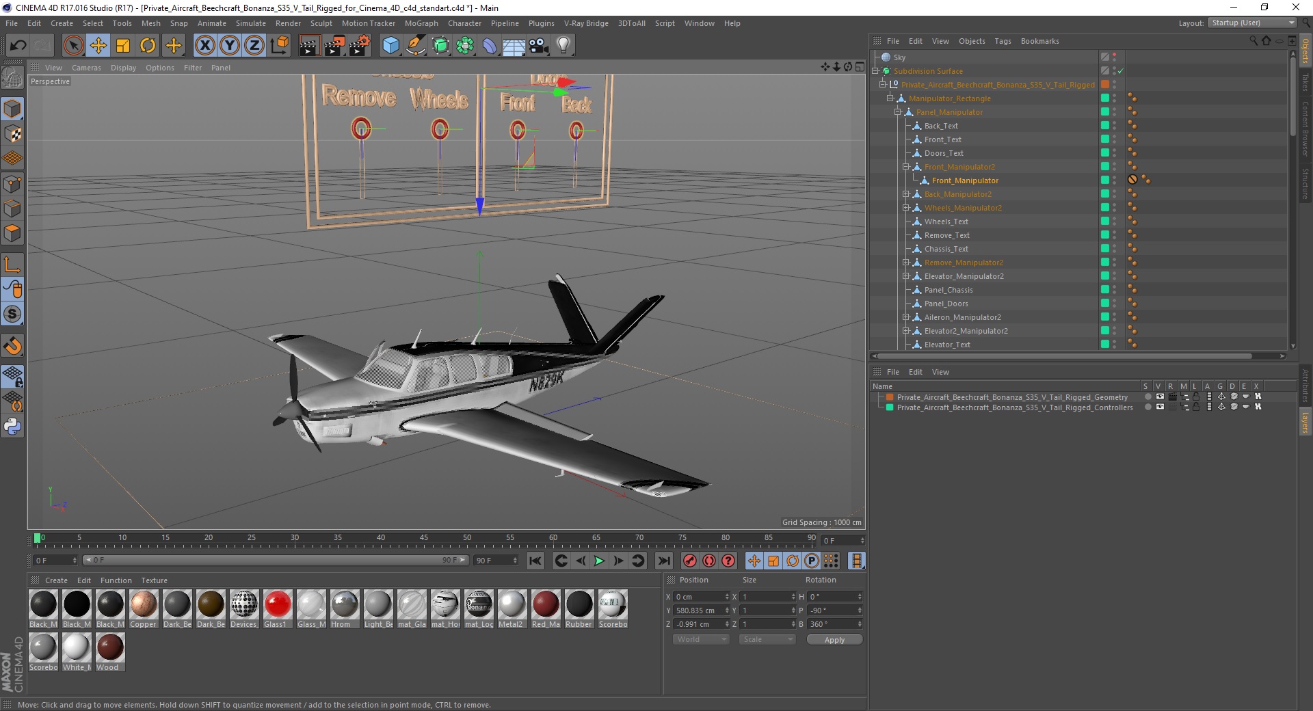Open the Python icon in left palette

pos(12,427)
